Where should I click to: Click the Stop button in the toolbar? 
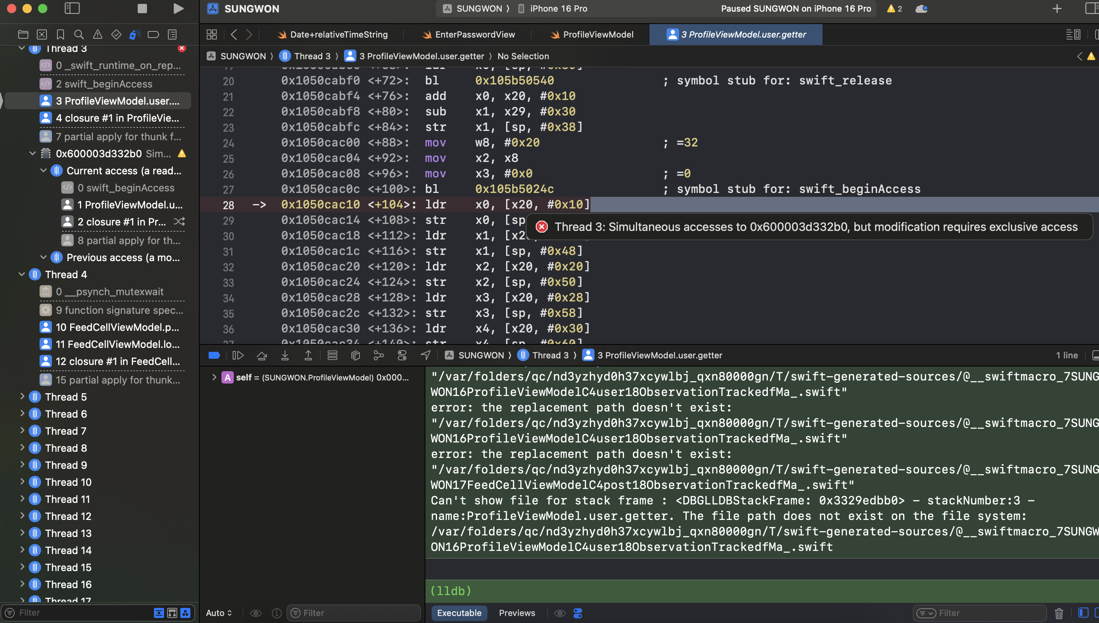[142, 9]
